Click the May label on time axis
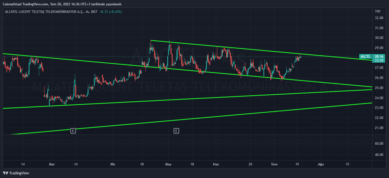 [168, 164]
